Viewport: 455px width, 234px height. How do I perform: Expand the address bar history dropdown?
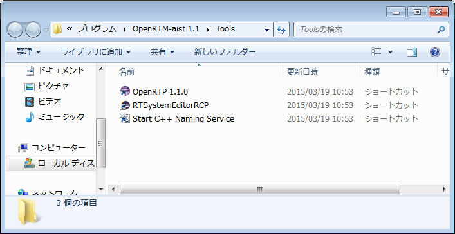coord(266,30)
